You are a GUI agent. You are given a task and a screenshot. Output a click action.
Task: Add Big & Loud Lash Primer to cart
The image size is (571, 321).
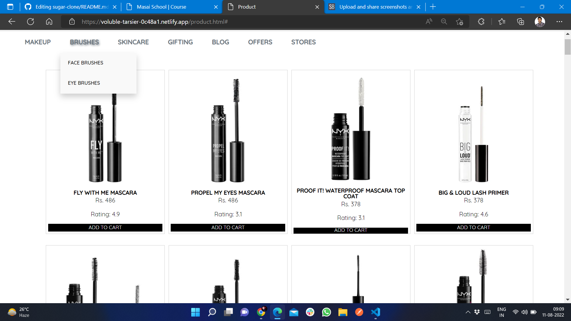tap(473, 227)
